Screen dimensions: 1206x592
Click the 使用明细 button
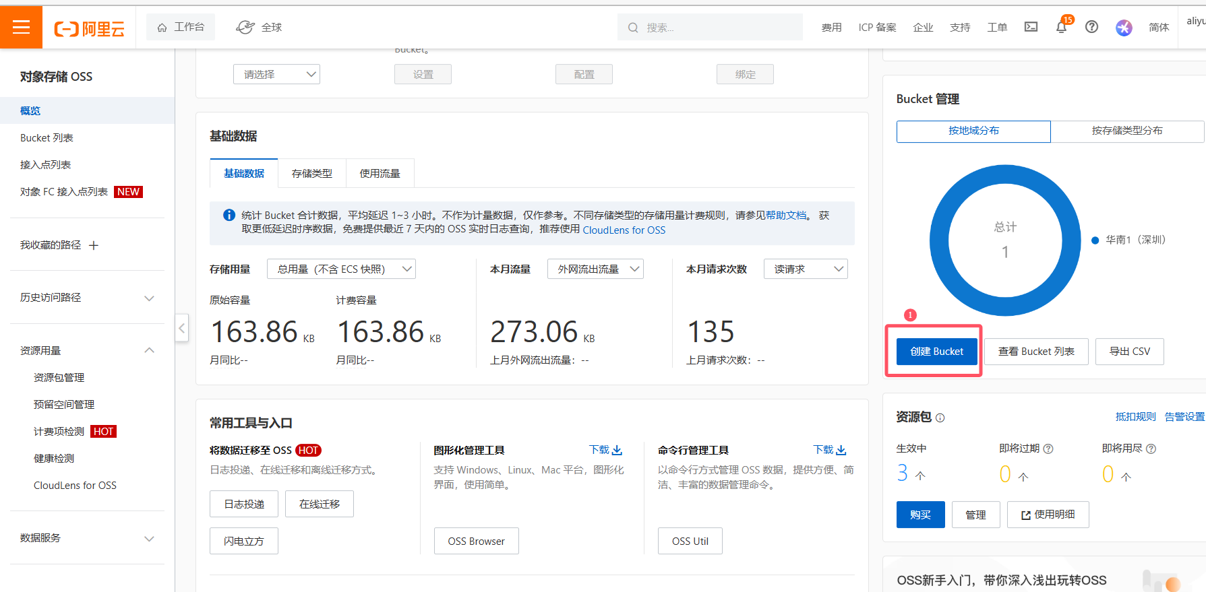[1048, 515]
